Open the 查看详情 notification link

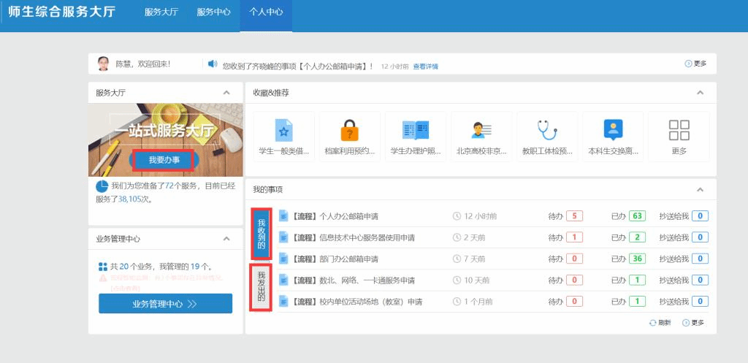pos(425,66)
